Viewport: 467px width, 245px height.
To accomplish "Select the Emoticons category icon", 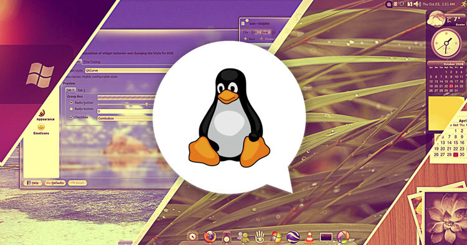I will (x=41, y=127).
